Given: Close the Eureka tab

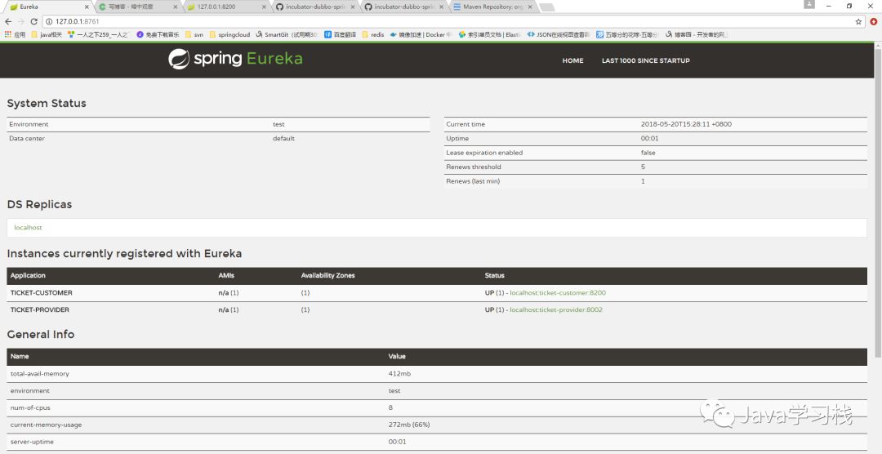Looking at the screenshot, I should 86,7.
